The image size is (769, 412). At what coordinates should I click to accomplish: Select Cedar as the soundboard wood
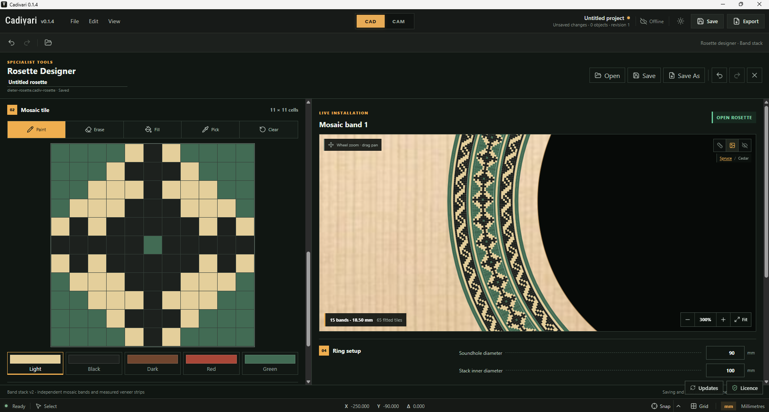(x=743, y=158)
